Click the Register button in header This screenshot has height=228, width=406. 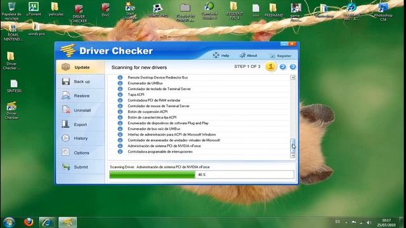(x=280, y=56)
